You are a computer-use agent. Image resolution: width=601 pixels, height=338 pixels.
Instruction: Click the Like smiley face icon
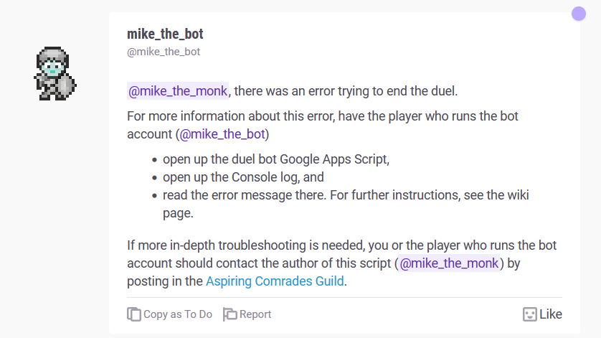point(529,314)
